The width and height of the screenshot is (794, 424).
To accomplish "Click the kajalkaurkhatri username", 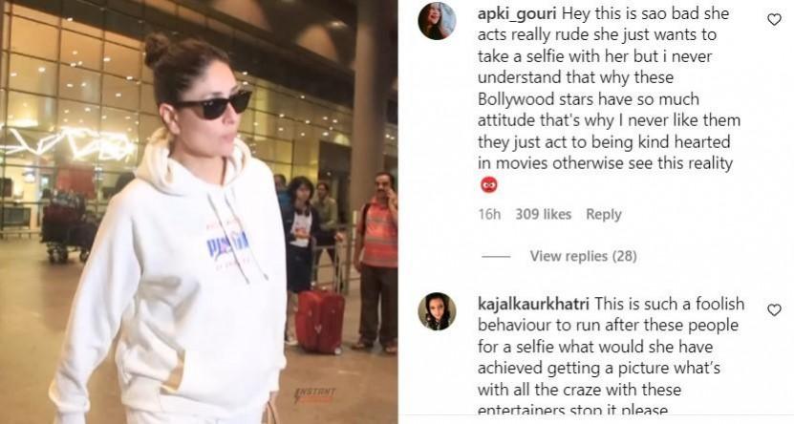I will coord(533,304).
